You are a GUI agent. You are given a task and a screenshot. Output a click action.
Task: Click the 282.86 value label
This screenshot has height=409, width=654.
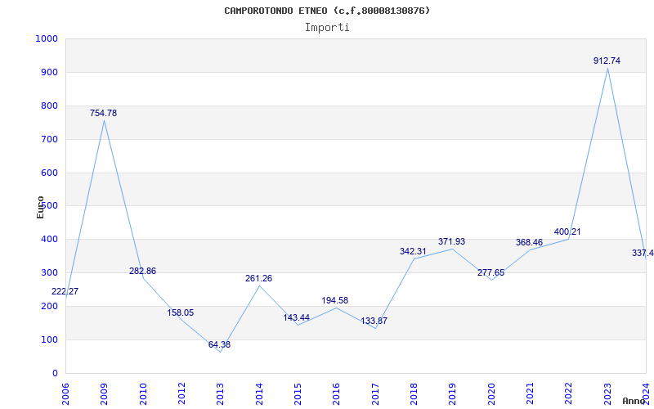(x=142, y=272)
